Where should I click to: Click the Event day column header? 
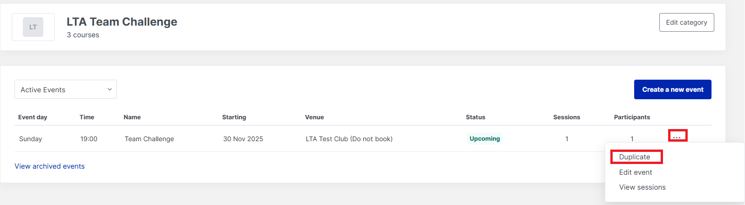(33, 117)
